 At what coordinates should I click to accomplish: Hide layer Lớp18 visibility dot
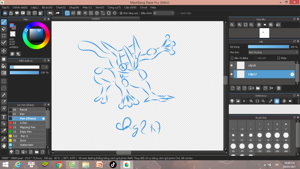coord(231,65)
